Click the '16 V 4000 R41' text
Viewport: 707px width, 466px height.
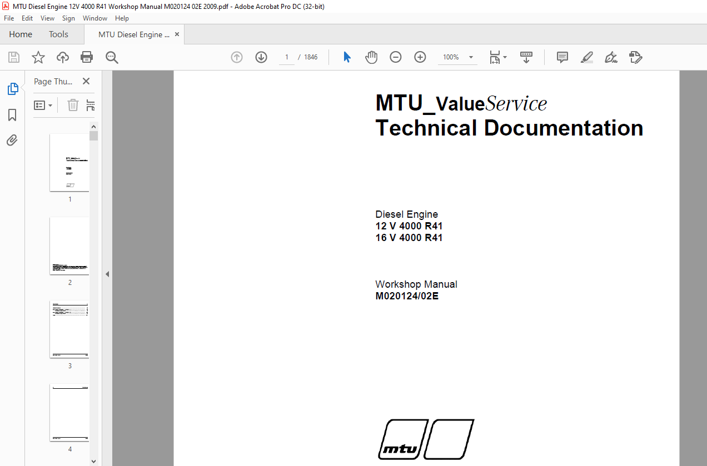click(409, 238)
